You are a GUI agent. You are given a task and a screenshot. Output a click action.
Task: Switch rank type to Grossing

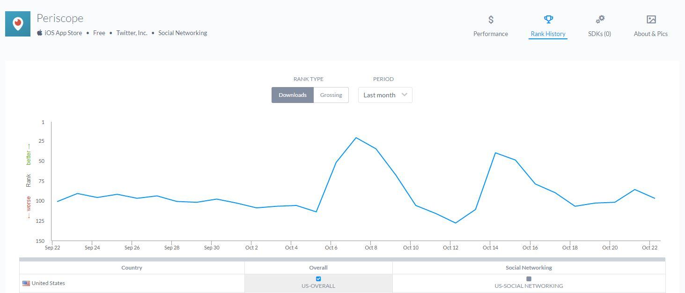coord(331,95)
